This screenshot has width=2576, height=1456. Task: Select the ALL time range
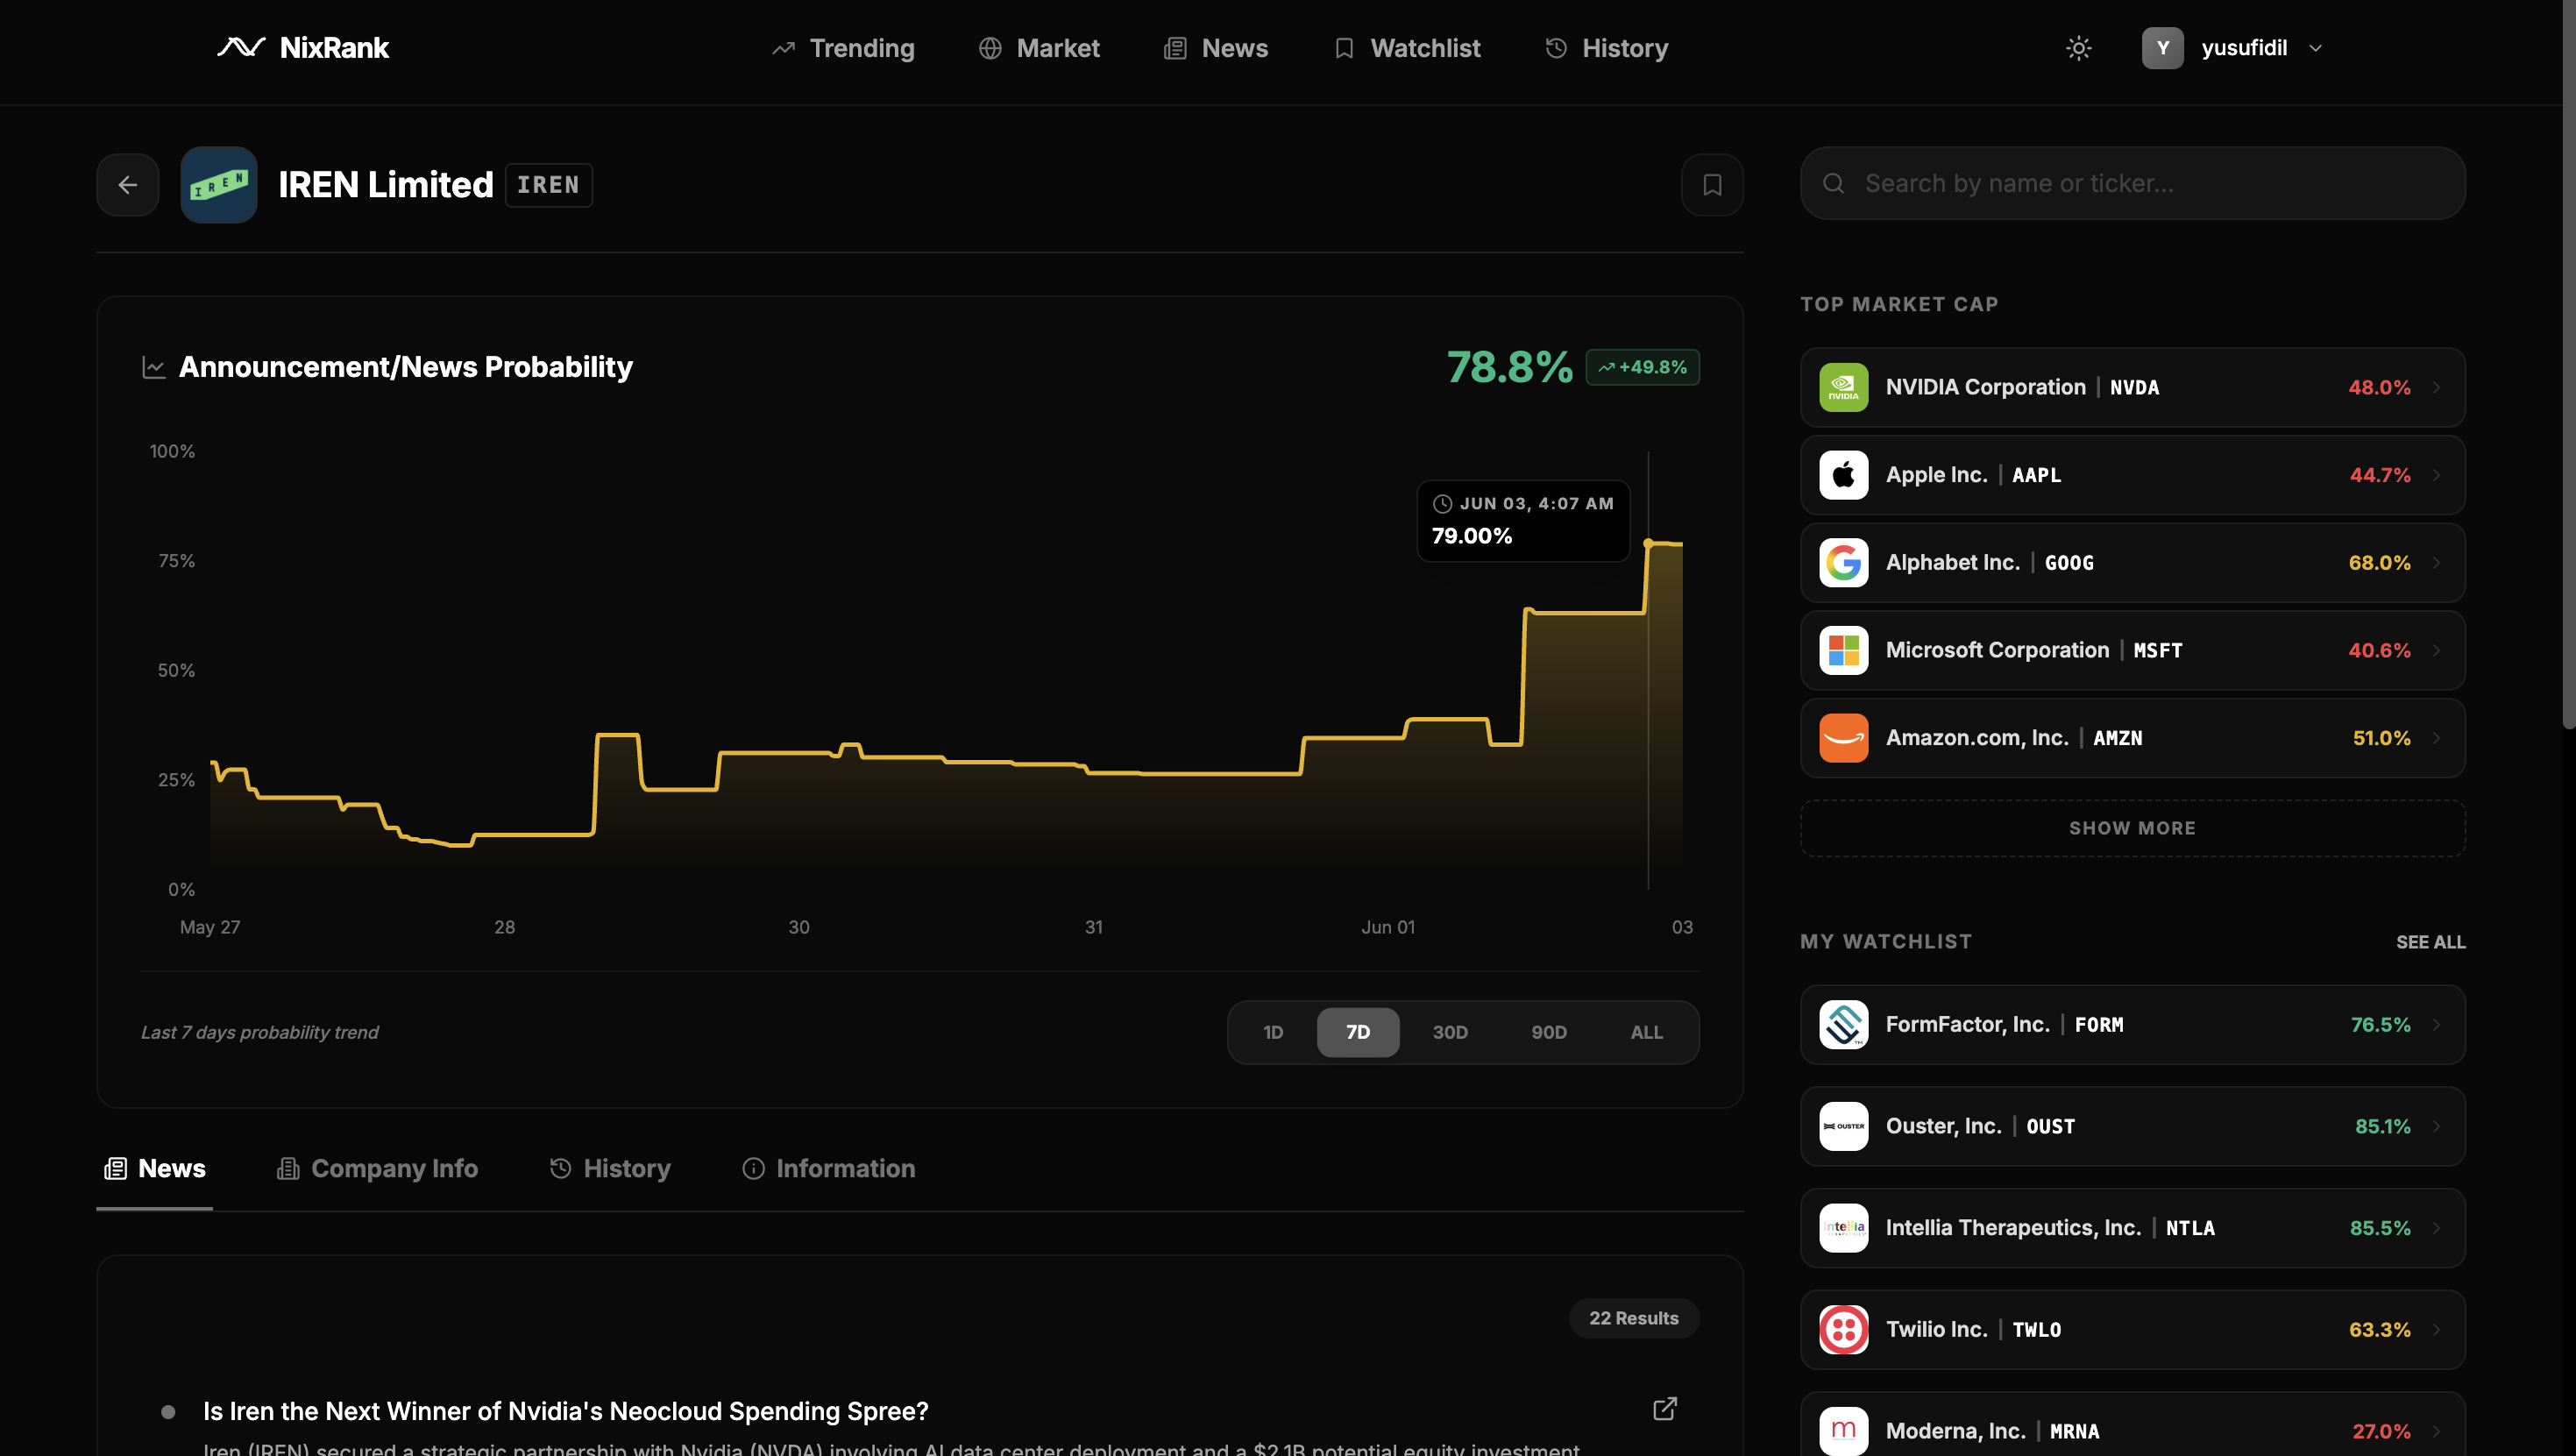click(x=1646, y=1032)
